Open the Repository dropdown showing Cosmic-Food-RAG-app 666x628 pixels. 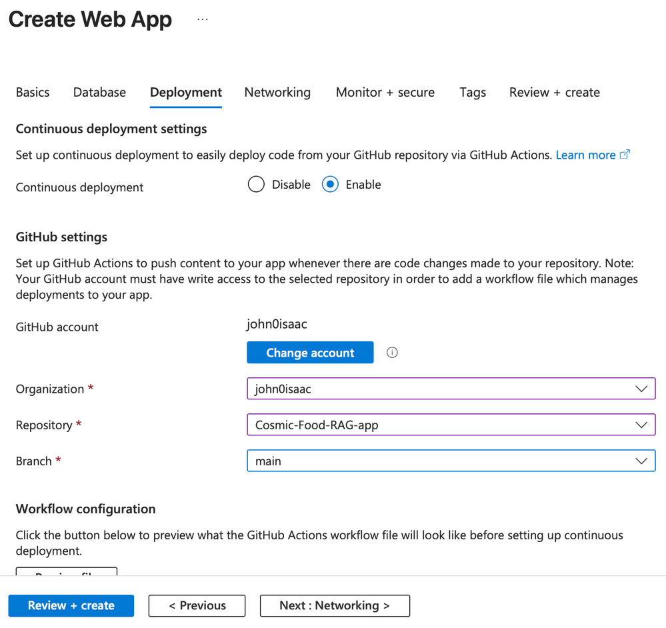click(x=451, y=425)
